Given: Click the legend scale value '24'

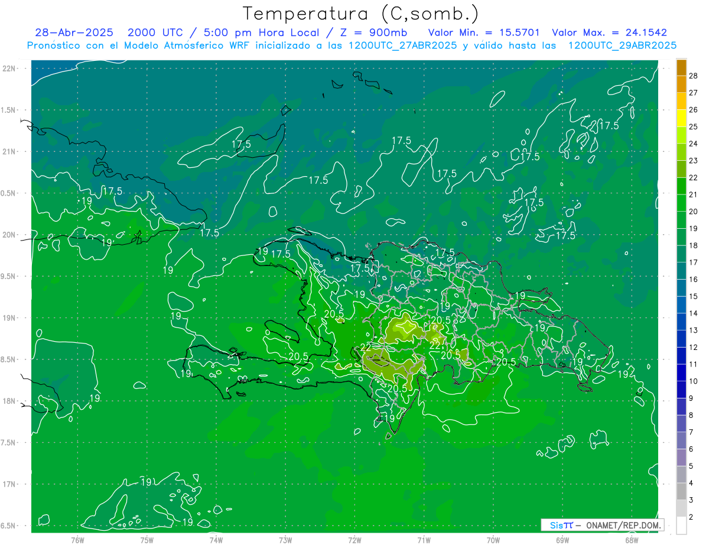Looking at the screenshot, I should pos(694,144).
